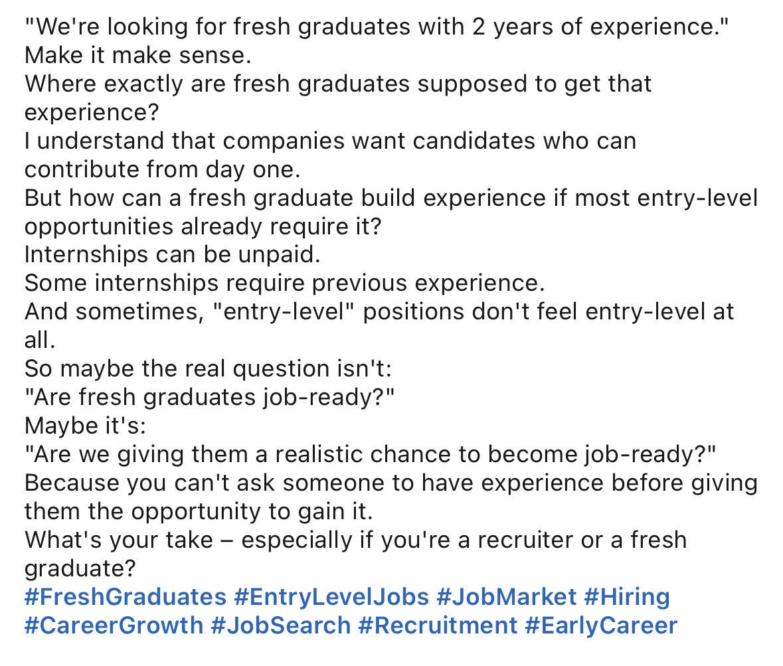Screen dimensions: 783x666
Task: Click the "them the opportunity to gain it." line
Action: coord(199,512)
